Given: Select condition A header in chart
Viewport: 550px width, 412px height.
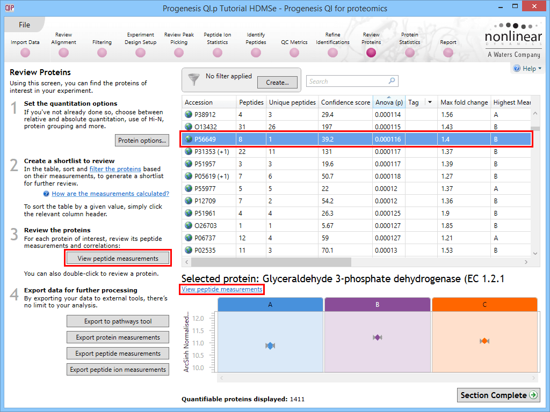Looking at the screenshot, I should tap(270, 305).
